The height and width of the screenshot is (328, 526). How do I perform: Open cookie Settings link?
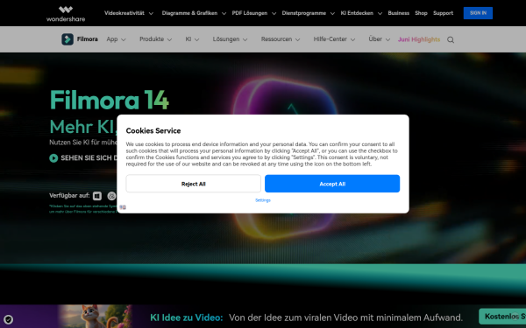263,200
